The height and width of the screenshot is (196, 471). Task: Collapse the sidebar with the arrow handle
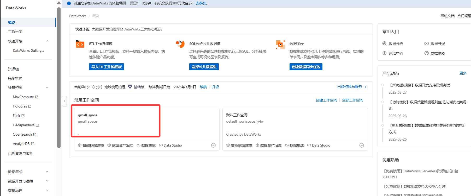click(x=64, y=101)
